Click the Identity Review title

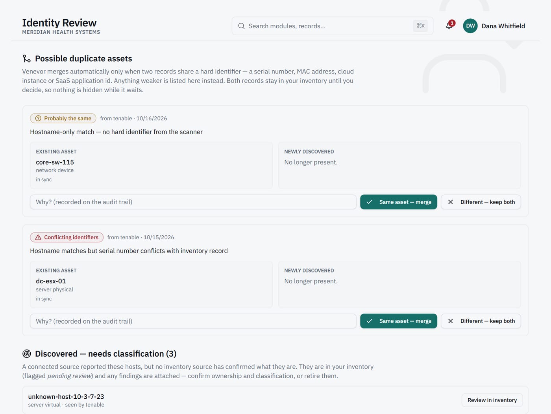click(x=59, y=23)
